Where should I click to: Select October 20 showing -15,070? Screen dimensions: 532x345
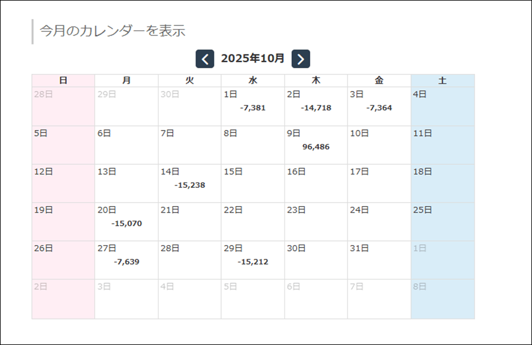[x=126, y=222]
